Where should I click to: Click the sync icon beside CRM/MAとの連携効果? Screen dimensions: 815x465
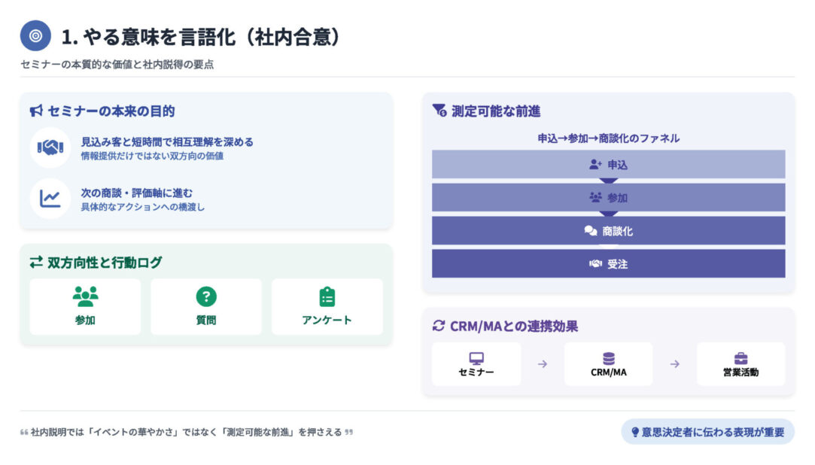point(439,326)
